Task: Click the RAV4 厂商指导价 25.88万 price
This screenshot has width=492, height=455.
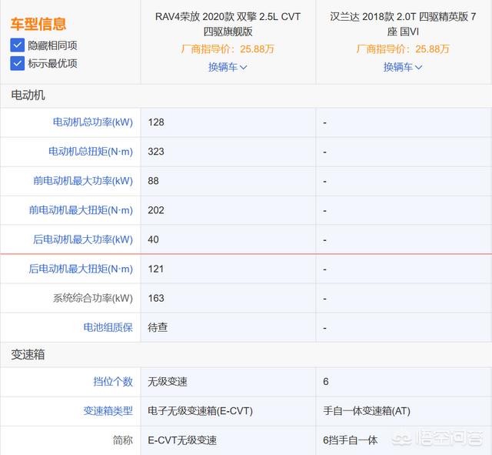Action: tap(228, 49)
